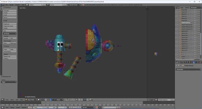The width and height of the screenshot is (202, 109).
Task: Open the Toggle action dropdown
Action: [9, 82]
